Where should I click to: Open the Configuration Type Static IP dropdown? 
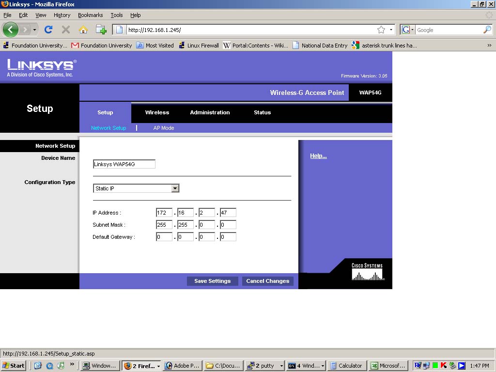(136, 188)
